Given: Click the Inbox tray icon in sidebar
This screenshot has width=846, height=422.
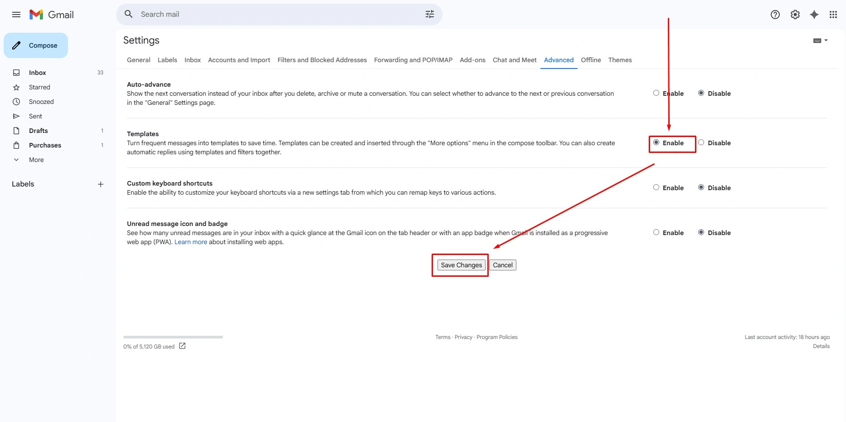Looking at the screenshot, I should tap(16, 73).
